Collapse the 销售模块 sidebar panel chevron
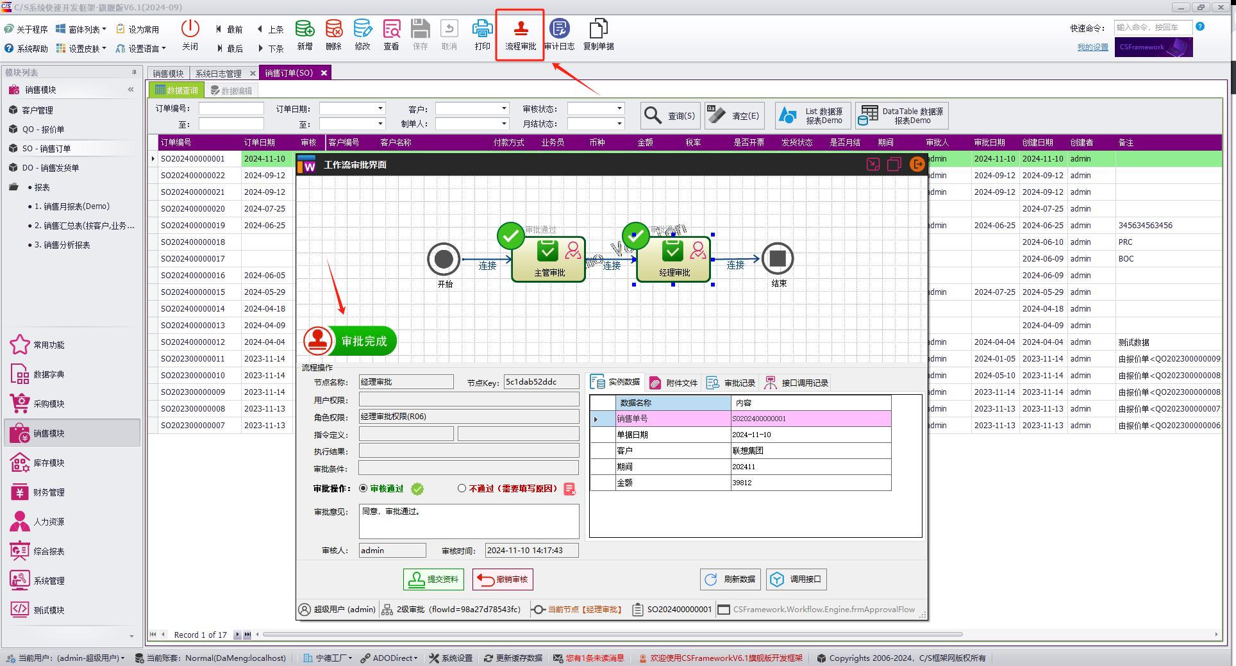Viewport: 1236px width, 666px height. pyautogui.click(x=131, y=90)
